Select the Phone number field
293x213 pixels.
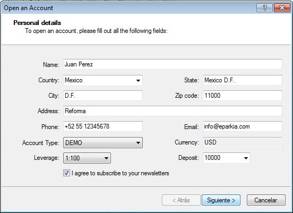[x=103, y=126]
